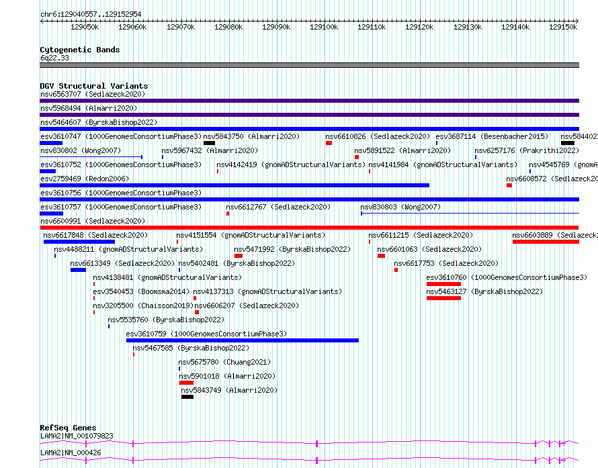Click the nsv6563707 (Sedlazeck2020) variant label
598x468 pixels.
click(x=93, y=94)
